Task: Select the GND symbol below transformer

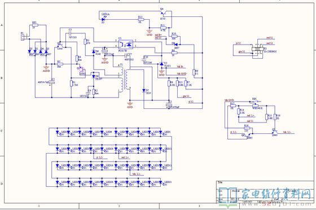Action: tap(130, 105)
